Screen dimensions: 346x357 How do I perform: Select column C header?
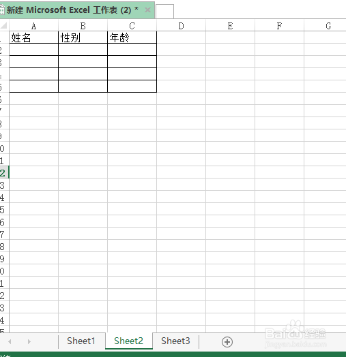click(x=132, y=26)
